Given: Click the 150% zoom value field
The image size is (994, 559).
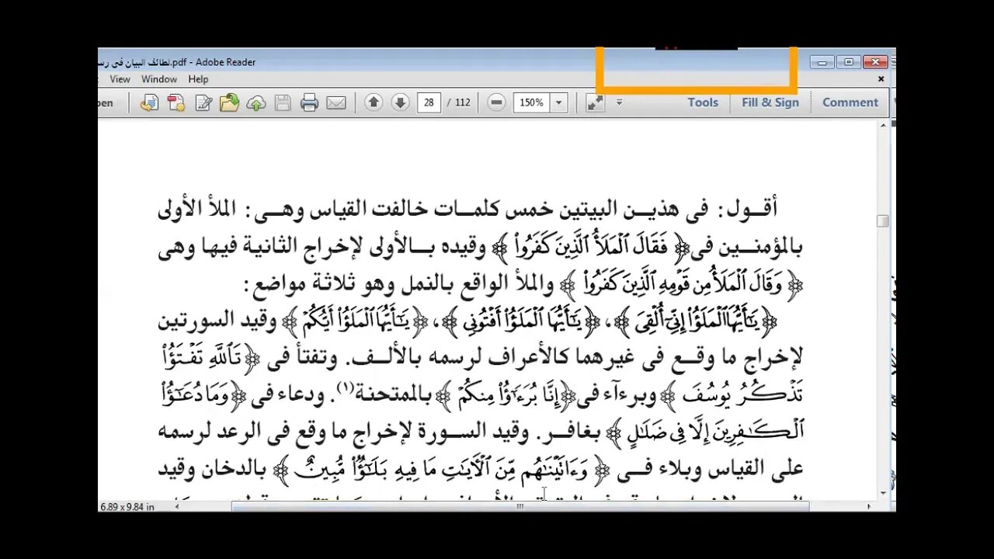Looking at the screenshot, I should 532,102.
